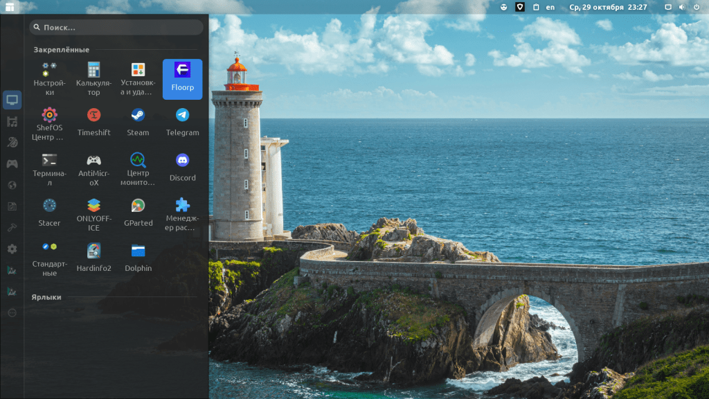Open the Калькулятор app

point(93,78)
